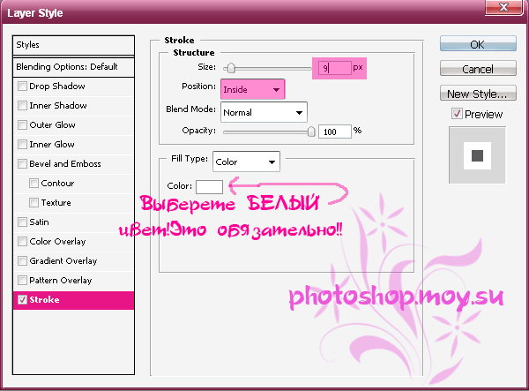The width and height of the screenshot is (529, 391).
Task: Open the Position dropdown set to Inside
Action: (x=253, y=89)
